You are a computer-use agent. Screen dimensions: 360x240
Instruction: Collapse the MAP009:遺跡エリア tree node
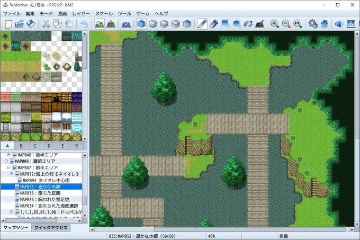point(6,161)
